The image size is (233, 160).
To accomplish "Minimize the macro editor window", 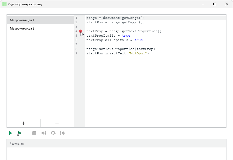I will (203, 4).
